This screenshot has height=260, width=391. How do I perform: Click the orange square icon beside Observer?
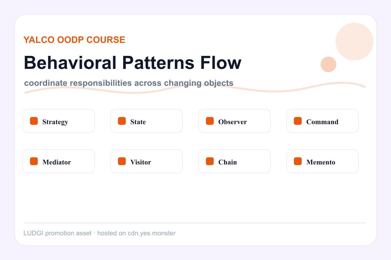click(210, 121)
